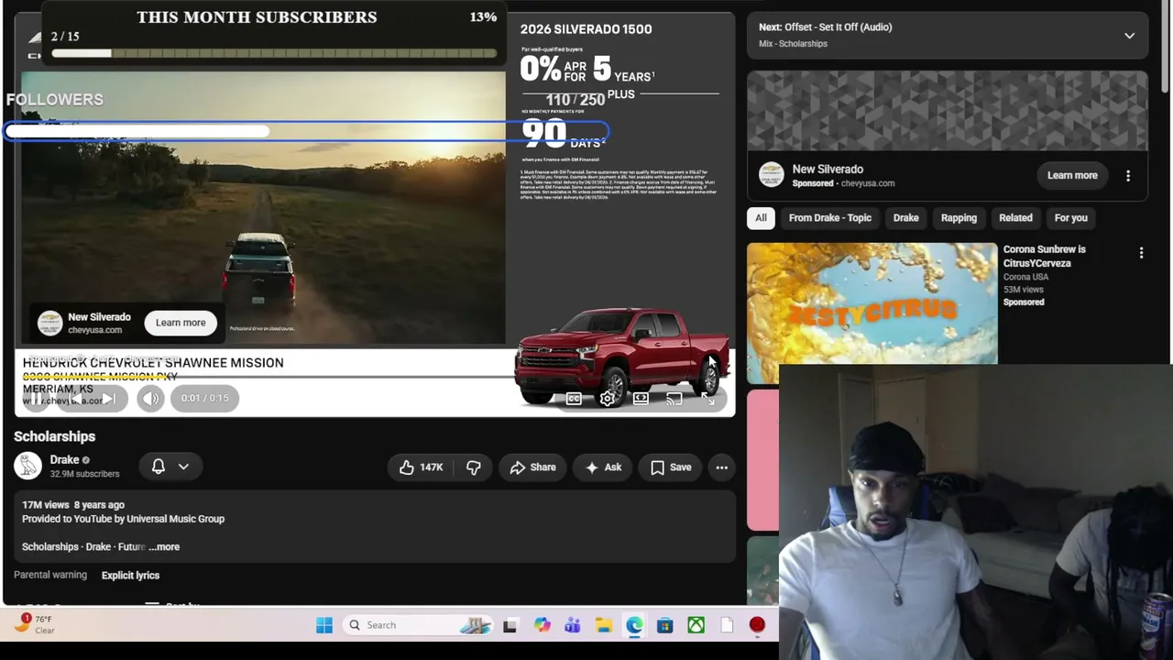Open player settings gear

click(x=608, y=399)
